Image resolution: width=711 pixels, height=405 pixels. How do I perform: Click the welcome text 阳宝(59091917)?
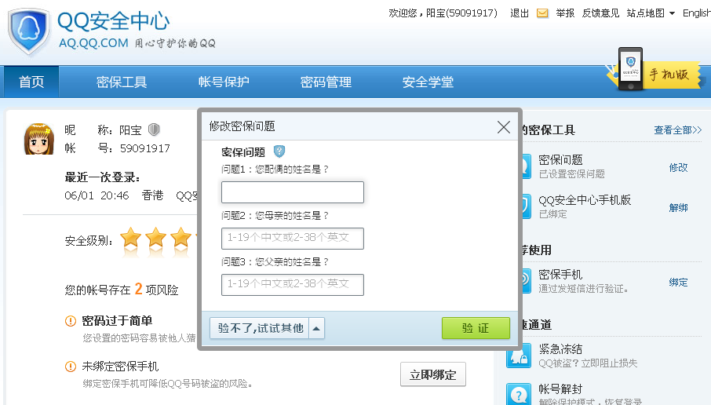(461, 13)
